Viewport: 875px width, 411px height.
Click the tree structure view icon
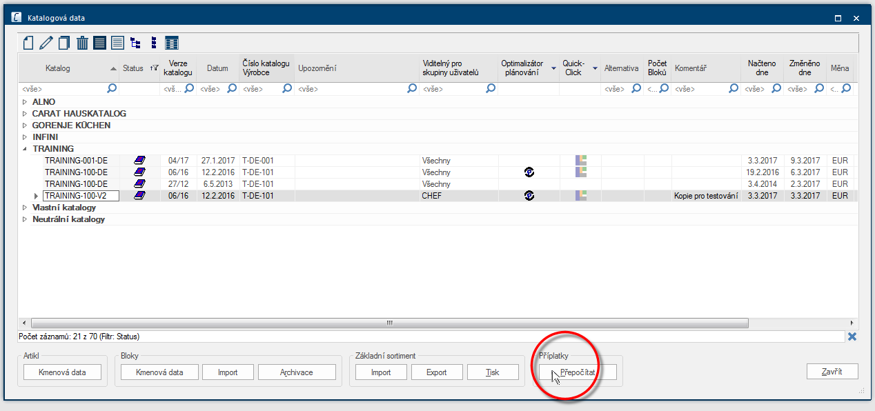pos(135,43)
